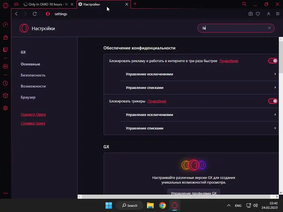Open History clock icon in sidebar
Screen dimensions: 283x212
coord(6,83)
